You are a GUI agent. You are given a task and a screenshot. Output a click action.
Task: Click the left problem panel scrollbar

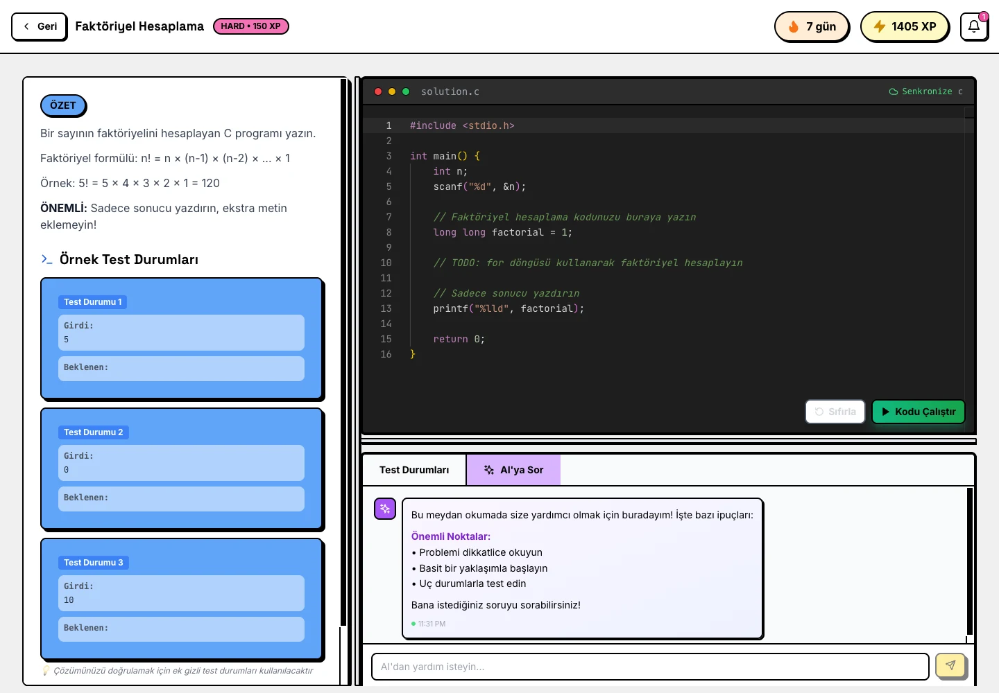click(x=343, y=353)
